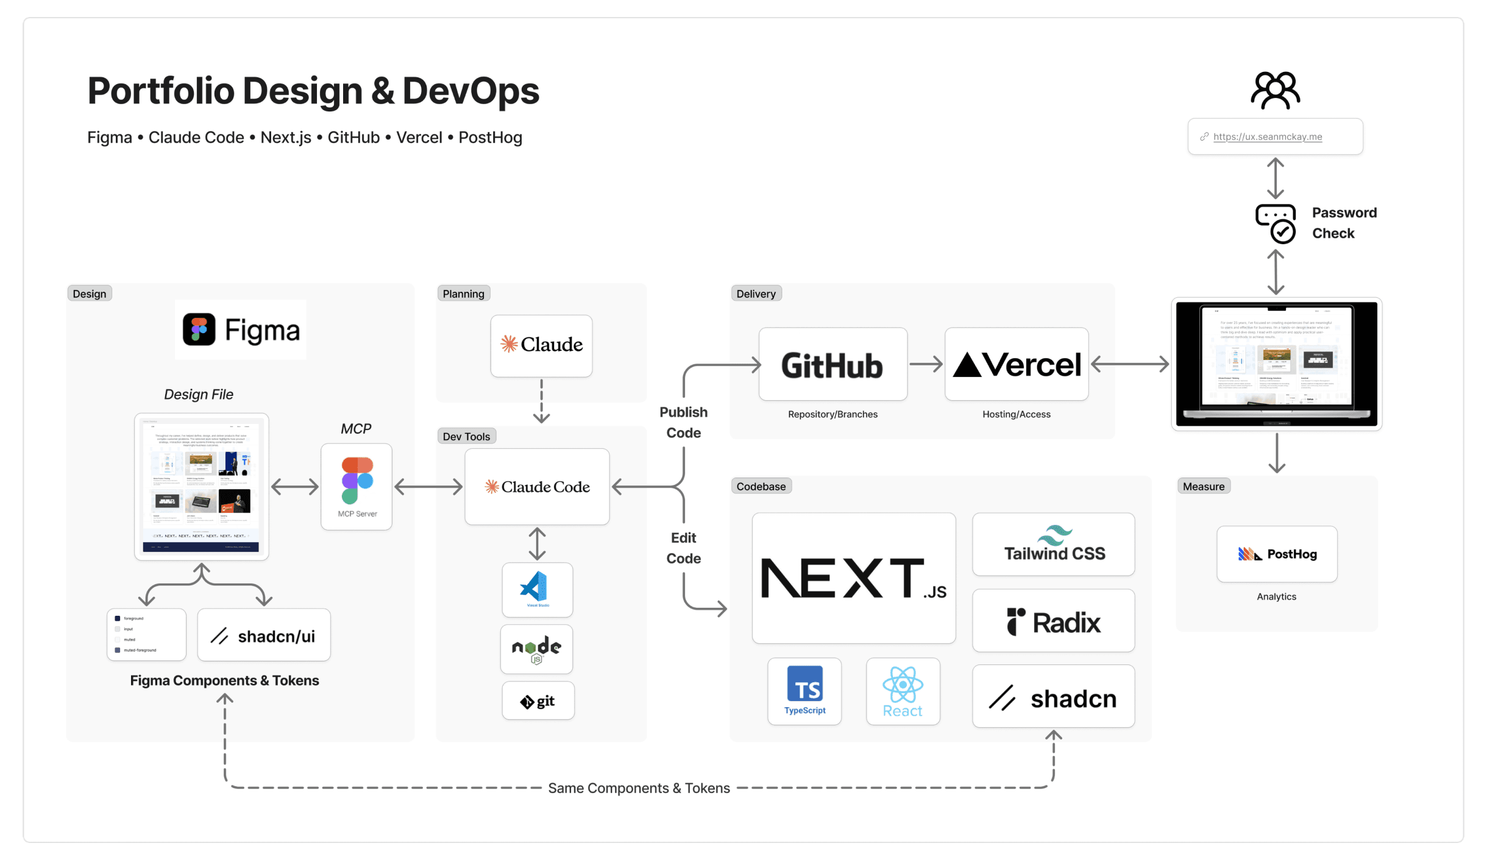This screenshot has height=860, width=1487.
Task: Click the git logo card
Action: 538,701
